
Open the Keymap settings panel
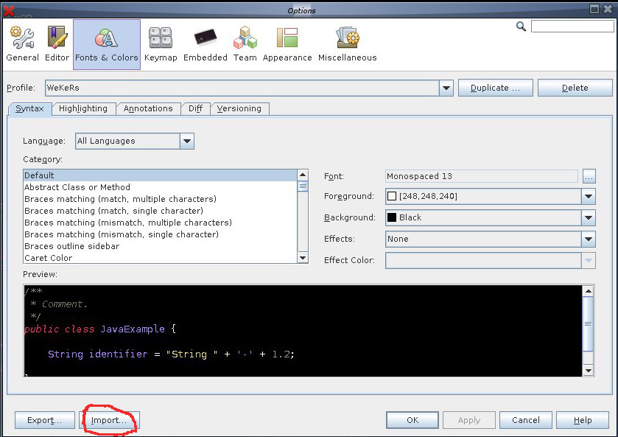coord(161,42)
